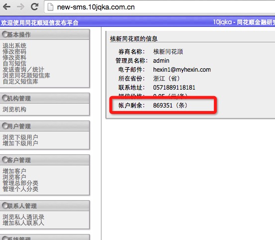This screenshot has height=240, width=275.
Task: Open the 修改资料 link
Action: click(x=14, y=58)
